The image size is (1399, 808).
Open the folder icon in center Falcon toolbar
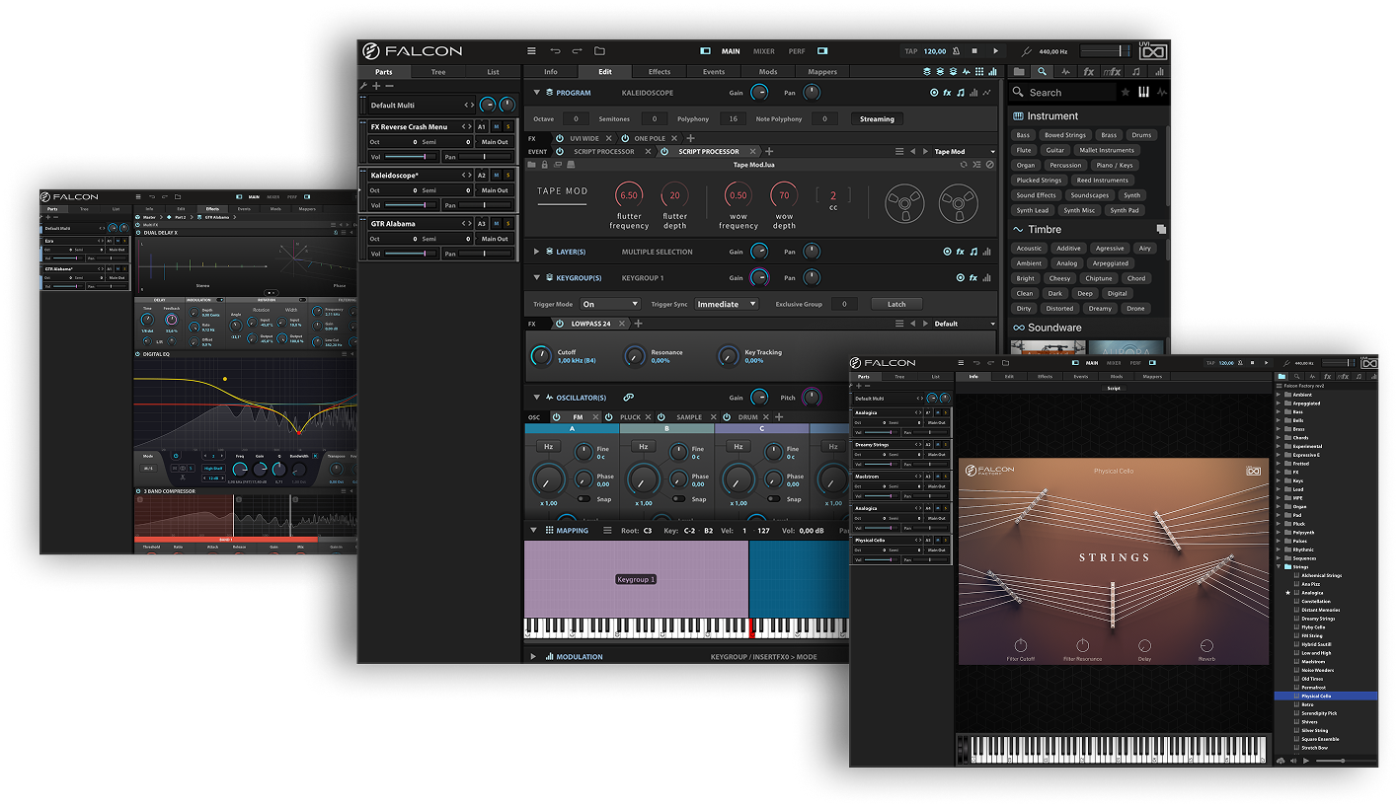[599, 51]
